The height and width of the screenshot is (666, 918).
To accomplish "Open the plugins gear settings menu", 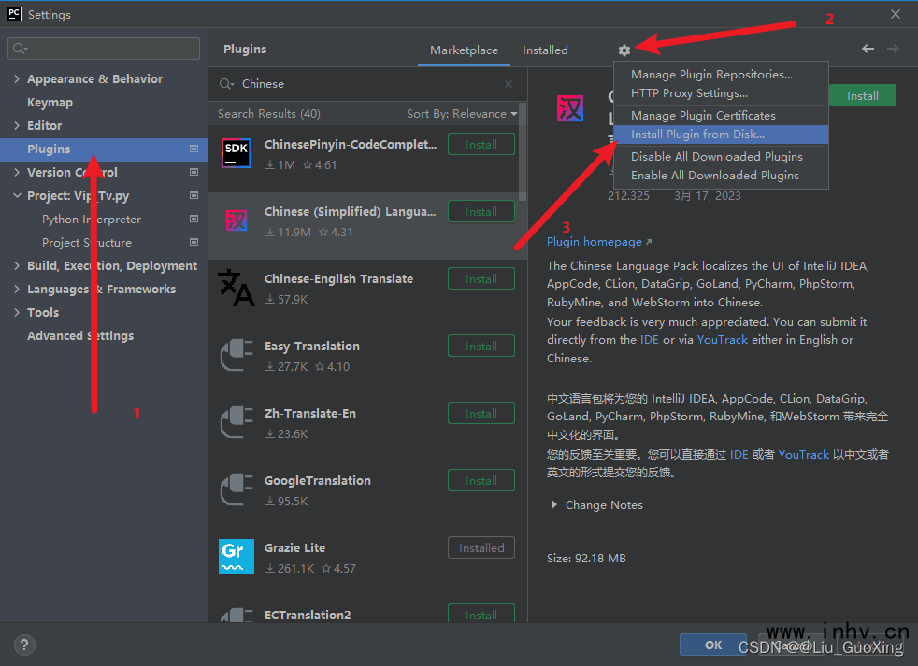I will coord(624,50).
